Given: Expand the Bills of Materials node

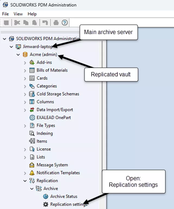Looking at the screenshot, I should [x=25, y=70].
